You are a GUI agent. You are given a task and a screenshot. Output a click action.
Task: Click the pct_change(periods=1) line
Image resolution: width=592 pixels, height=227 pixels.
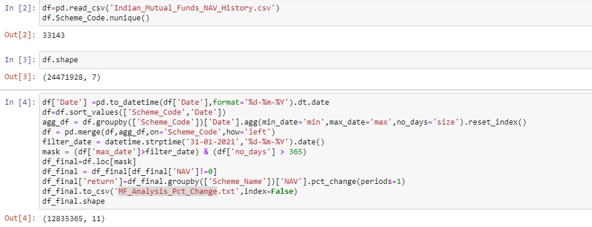pos(224,182)
